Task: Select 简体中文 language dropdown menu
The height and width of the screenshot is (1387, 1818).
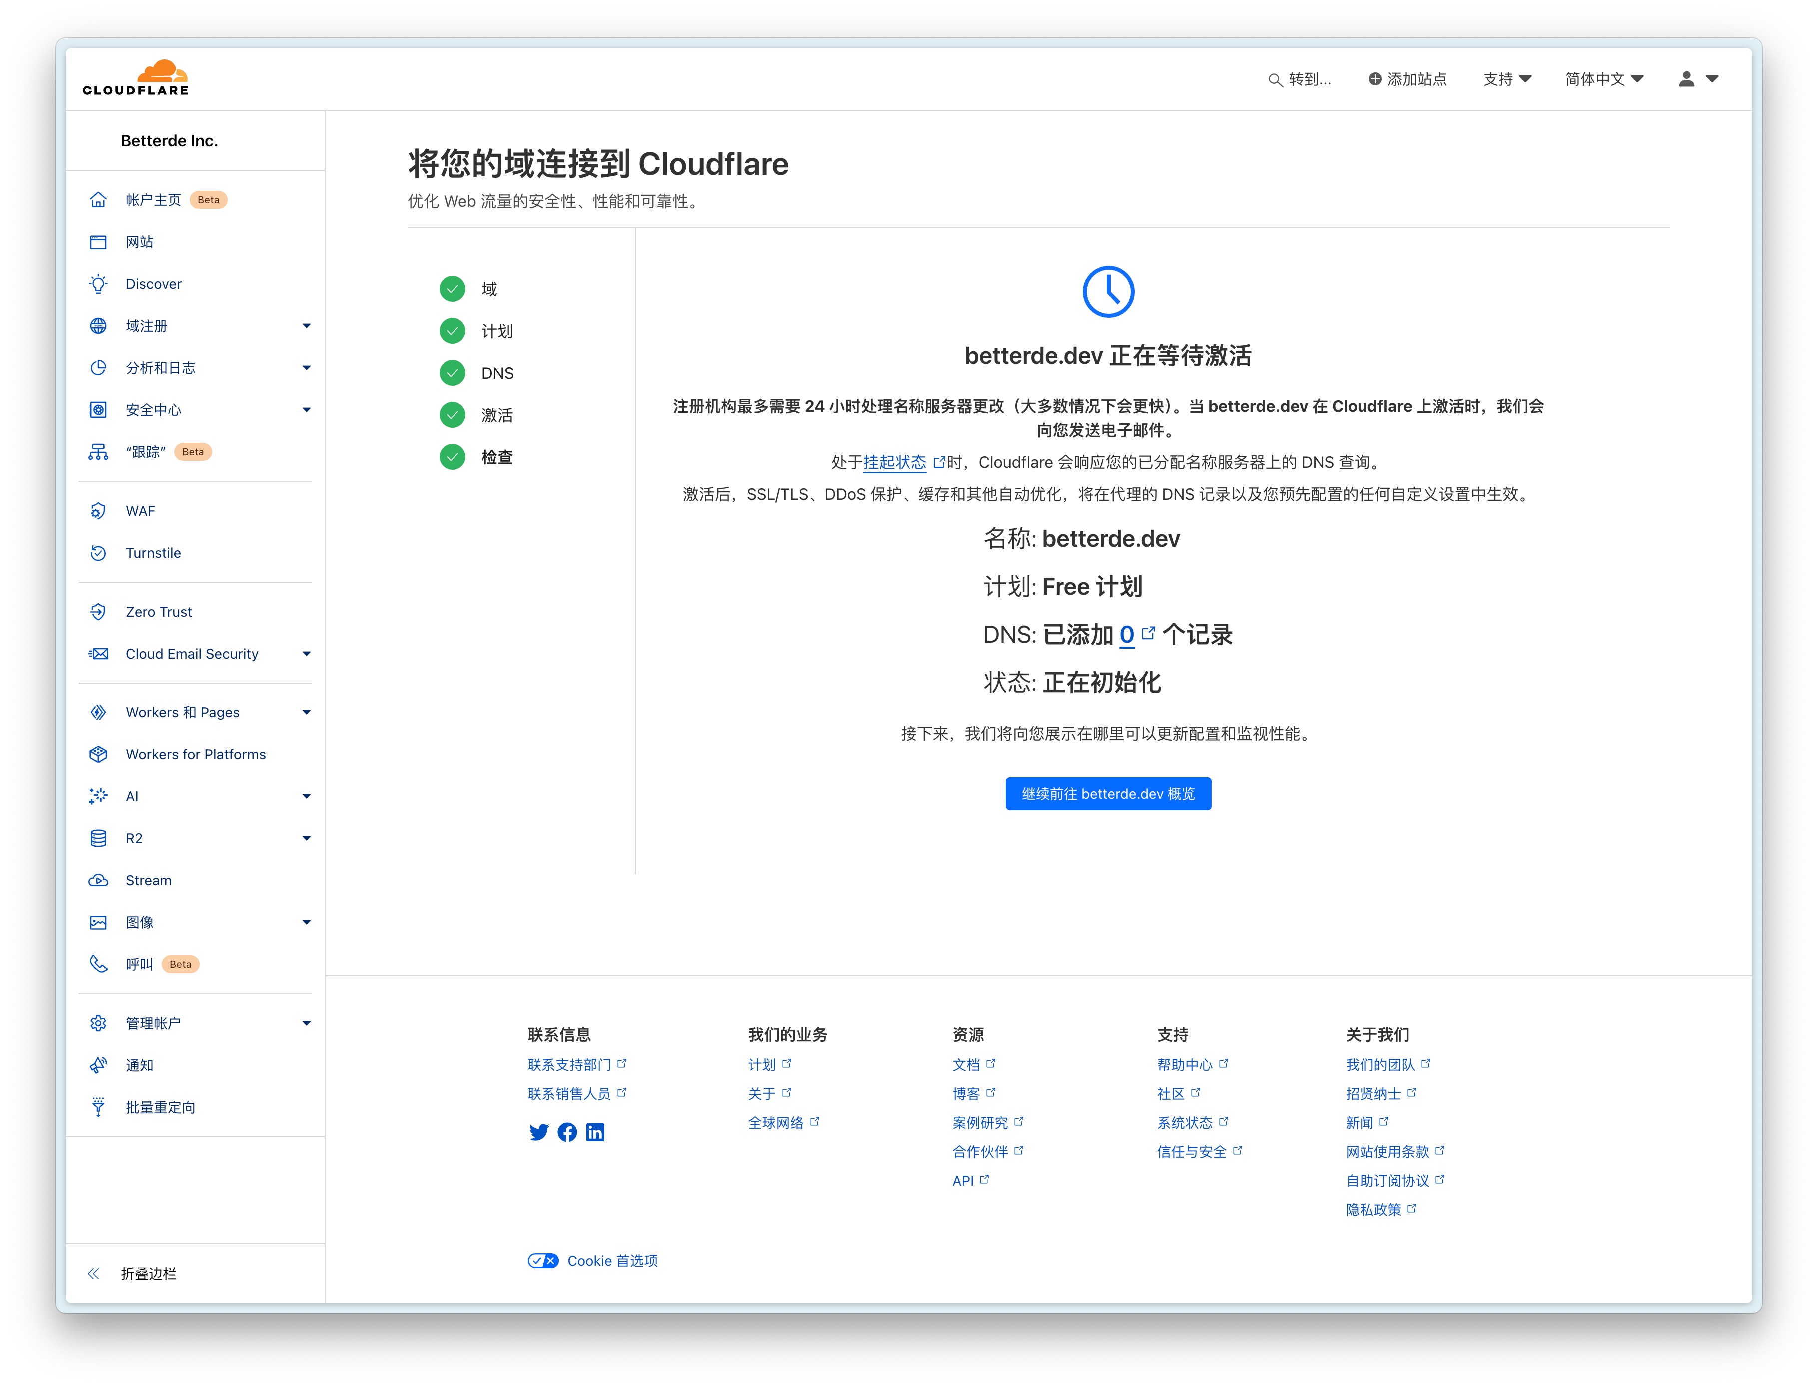Action: tap(1604, 78)
